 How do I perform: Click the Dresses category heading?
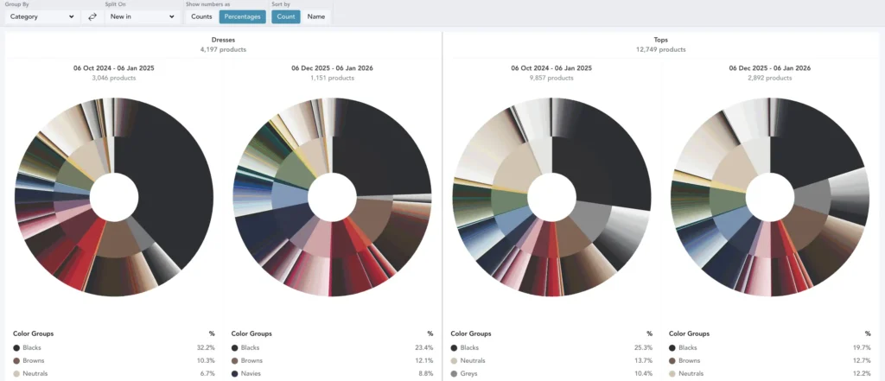pyautogui.click(x=223, y=40)
